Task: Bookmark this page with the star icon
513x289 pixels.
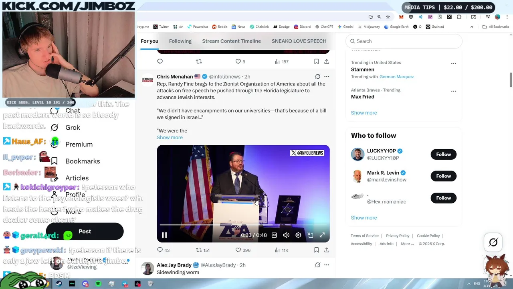Action: coord(388,17)
